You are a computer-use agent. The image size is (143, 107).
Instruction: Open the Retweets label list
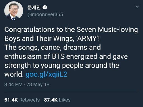coord(30,100)
